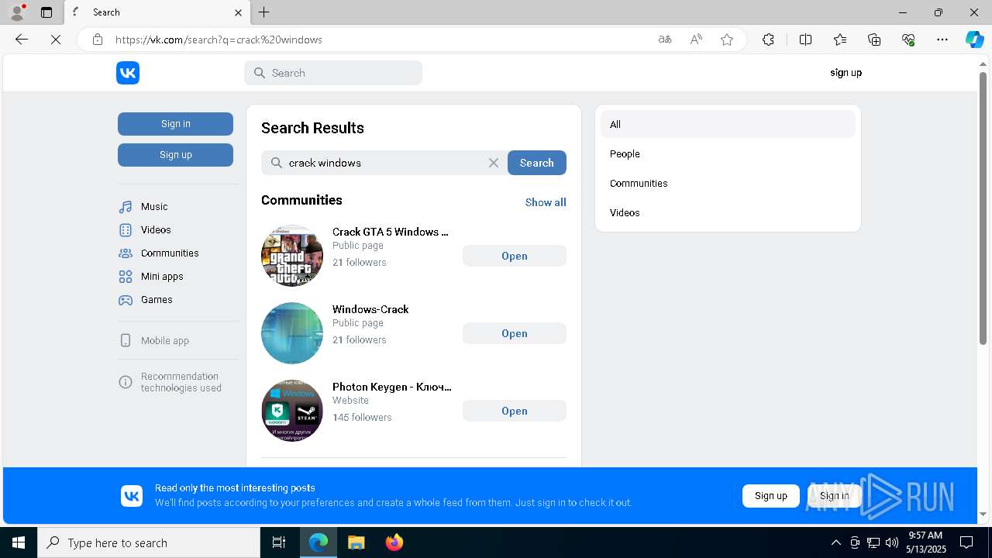The image size is (992, 558).
Task: Open Browser essentials heart icon
Action: (x=908, y=40)
